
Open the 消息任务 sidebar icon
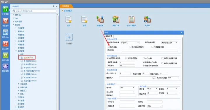click(x=5, y=21)
